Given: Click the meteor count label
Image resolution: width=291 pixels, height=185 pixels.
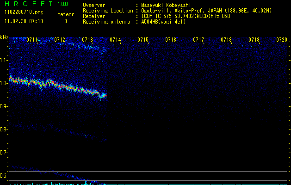Looking at the screenshot, I should point(66,14).
